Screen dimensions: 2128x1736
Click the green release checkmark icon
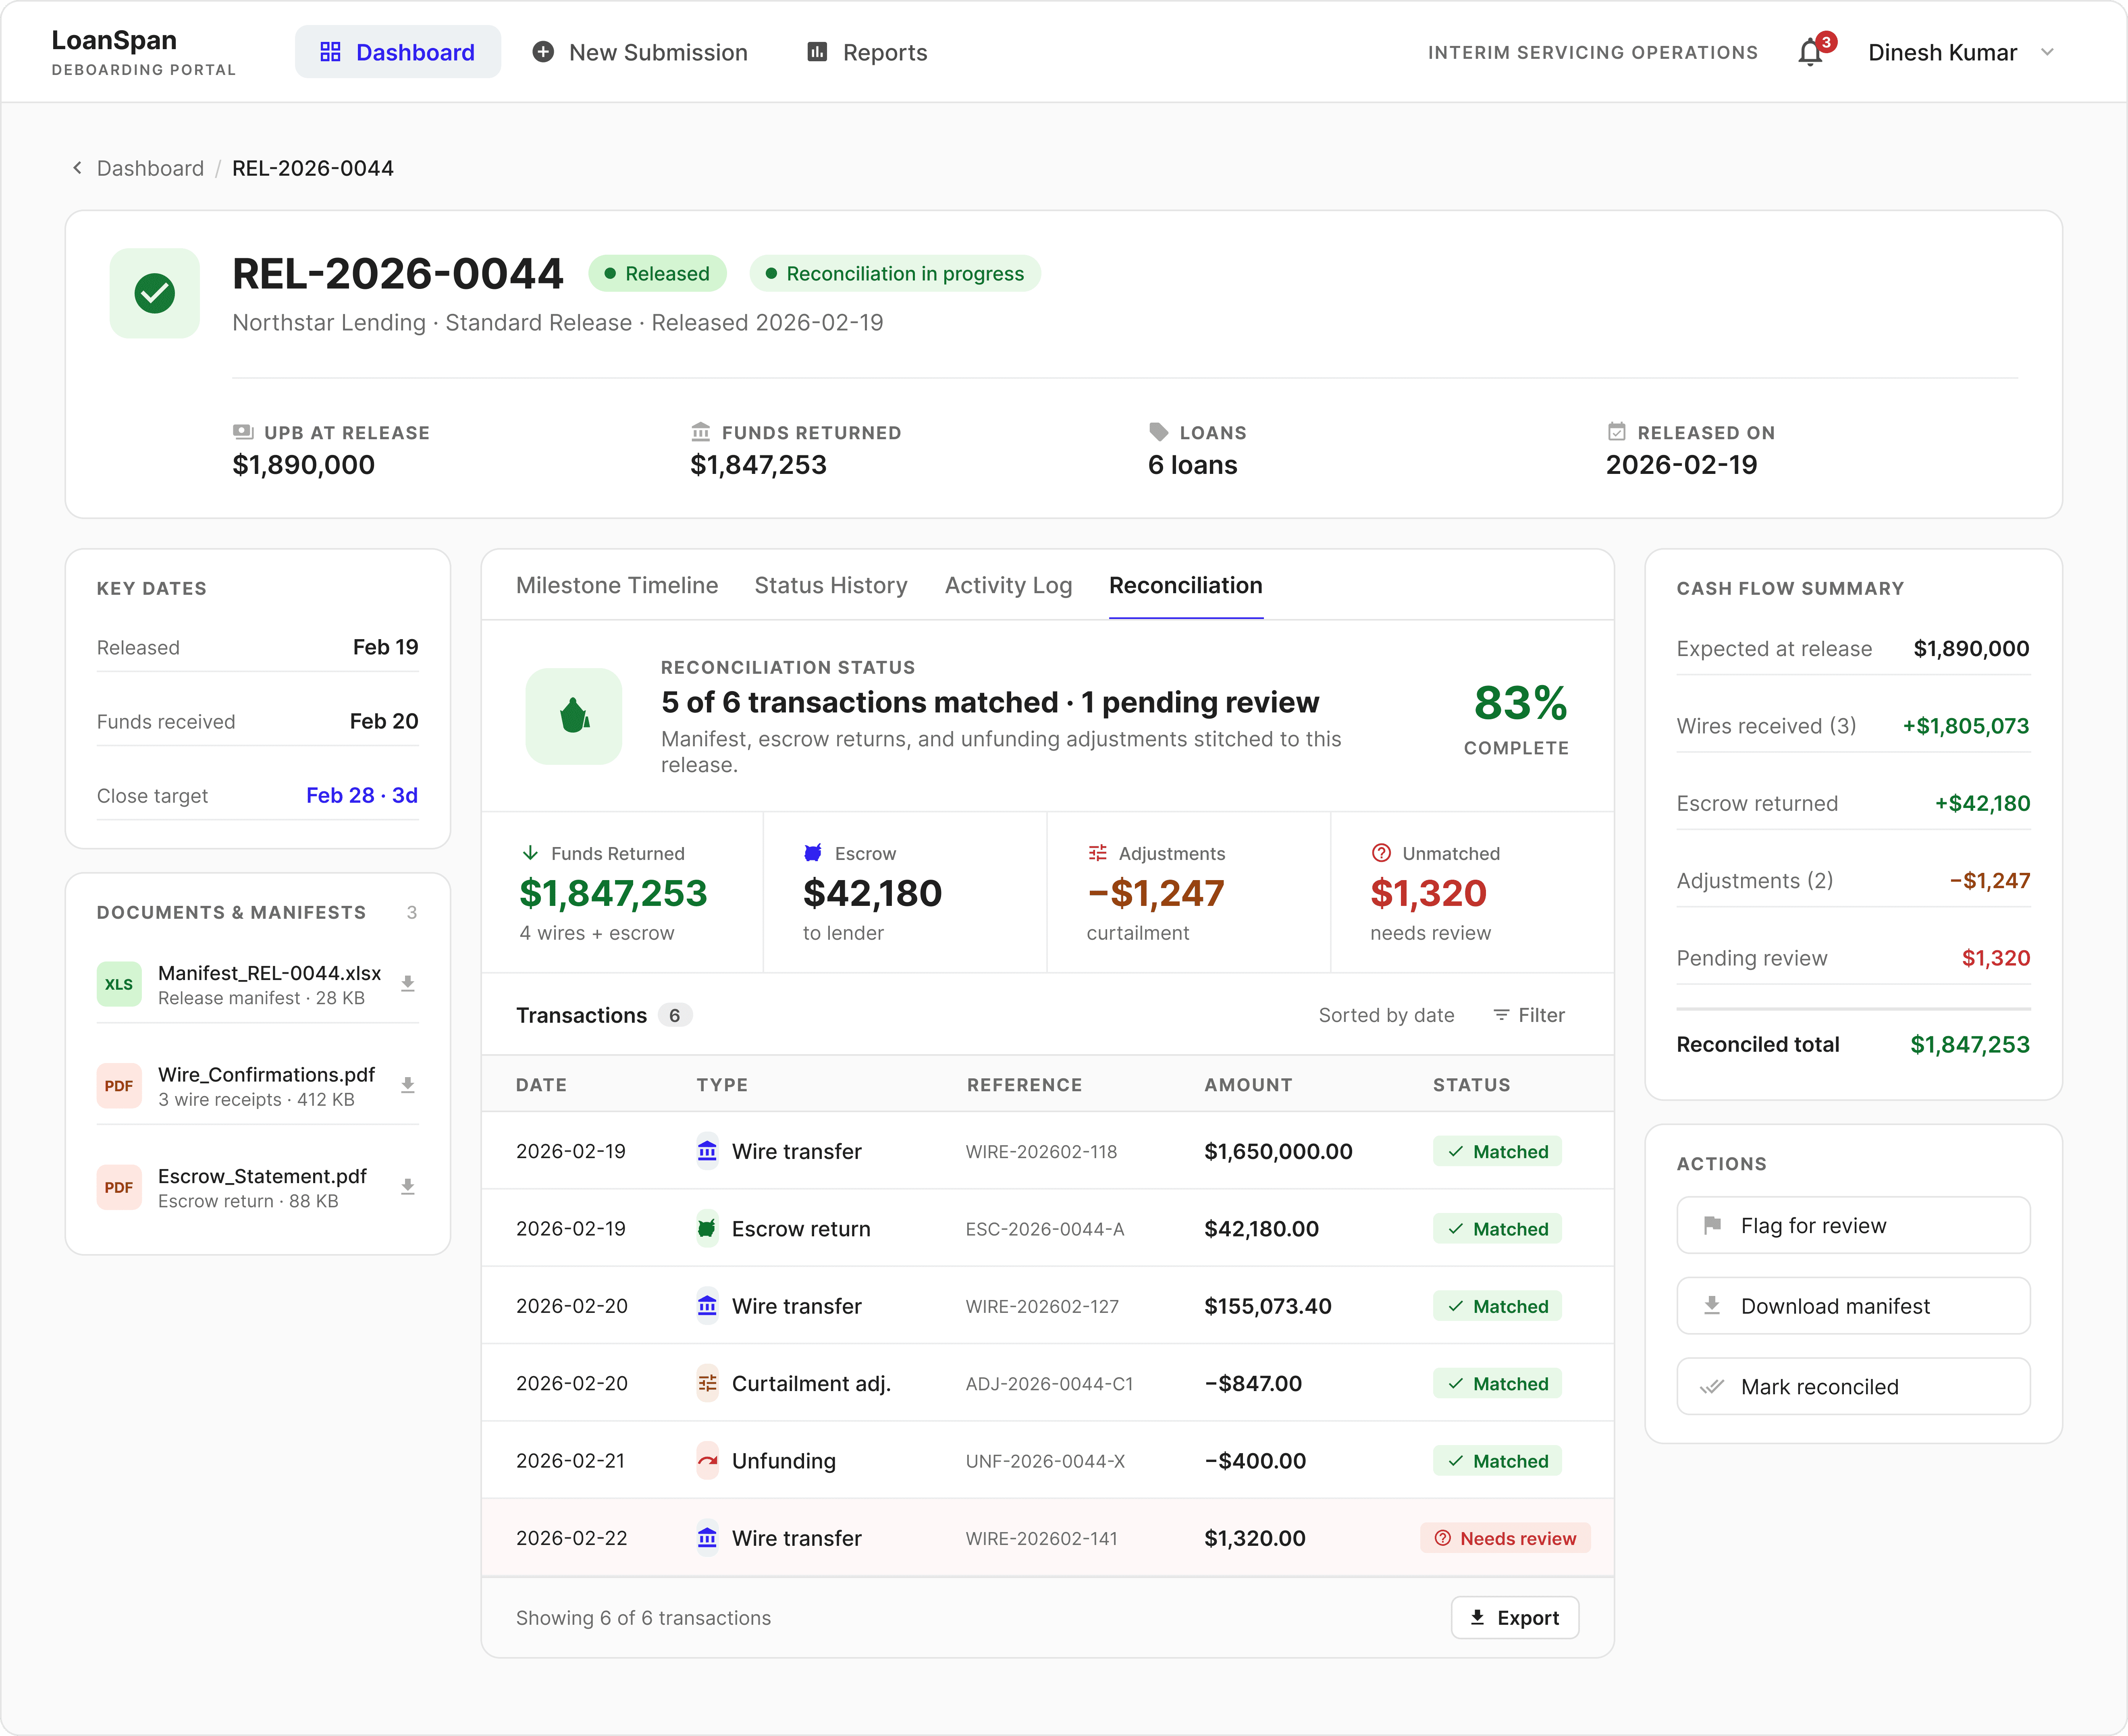click(155, 293)
